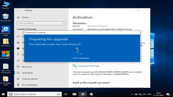Open the Recycle Bin icon
This screenshot has height=97, width=173.
6,18
